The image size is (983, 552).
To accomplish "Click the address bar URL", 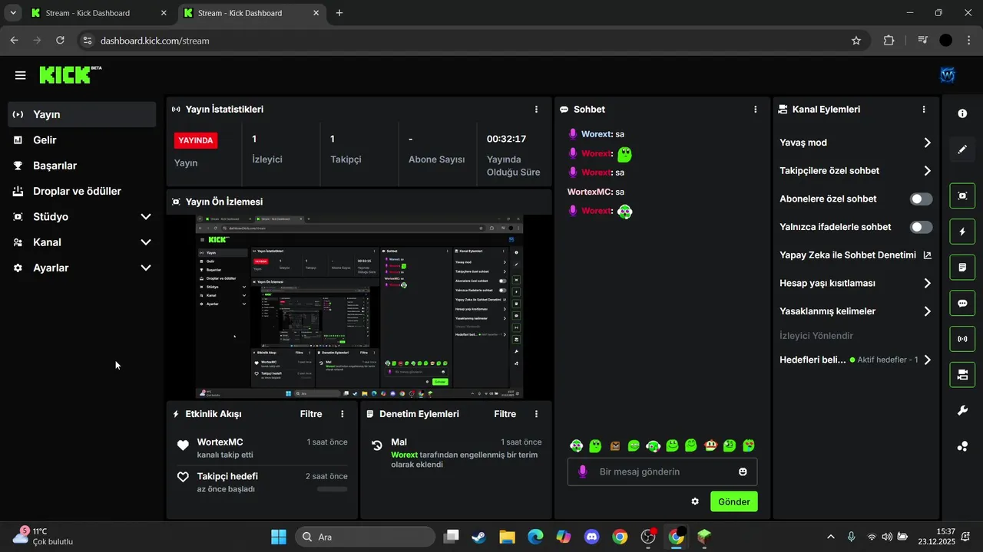I will point(155,41).
